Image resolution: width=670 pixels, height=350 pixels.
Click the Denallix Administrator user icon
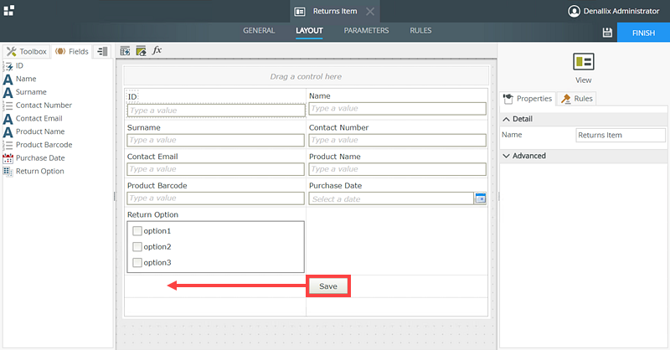click(x=574, y=11)
